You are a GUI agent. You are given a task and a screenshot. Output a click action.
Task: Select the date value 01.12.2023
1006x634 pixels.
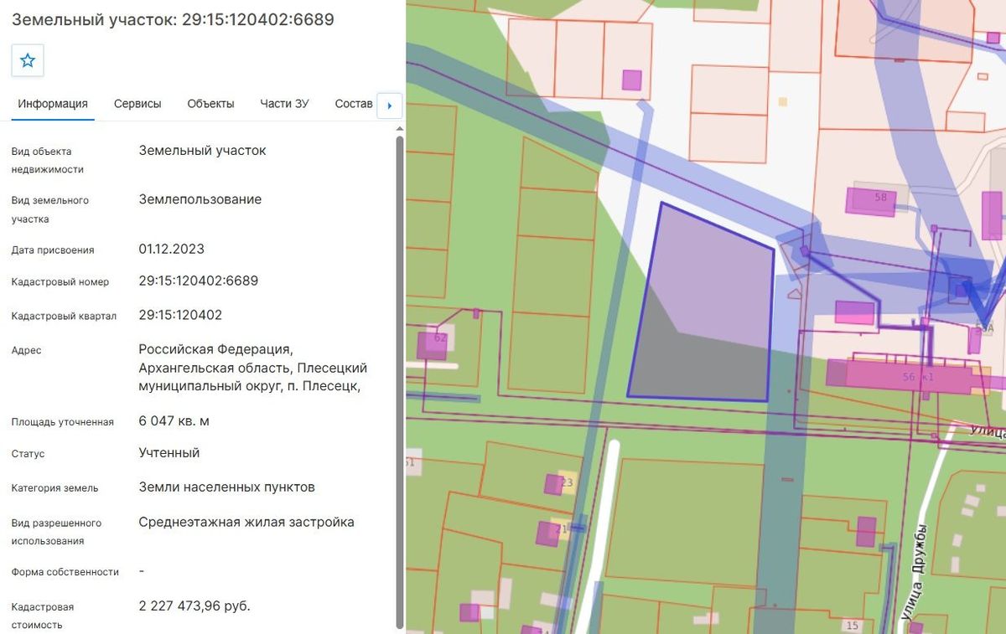(x=171, y=249)
